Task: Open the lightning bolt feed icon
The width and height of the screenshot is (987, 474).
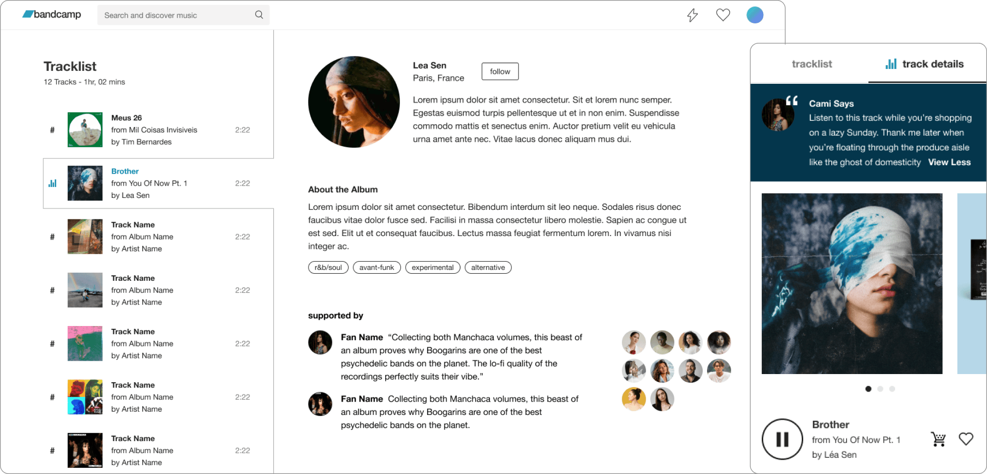Action: coord(692,15)
